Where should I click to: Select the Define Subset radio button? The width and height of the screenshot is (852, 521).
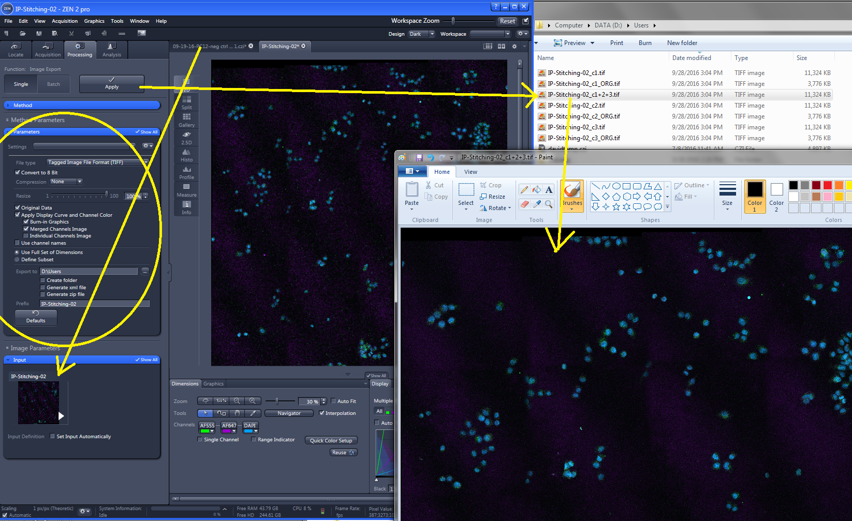click(x=17, y=260)
